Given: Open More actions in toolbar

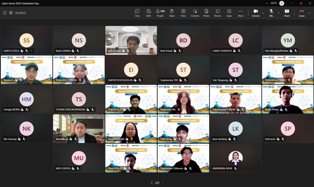Looking at the screenshot, I should coord(241,13).
